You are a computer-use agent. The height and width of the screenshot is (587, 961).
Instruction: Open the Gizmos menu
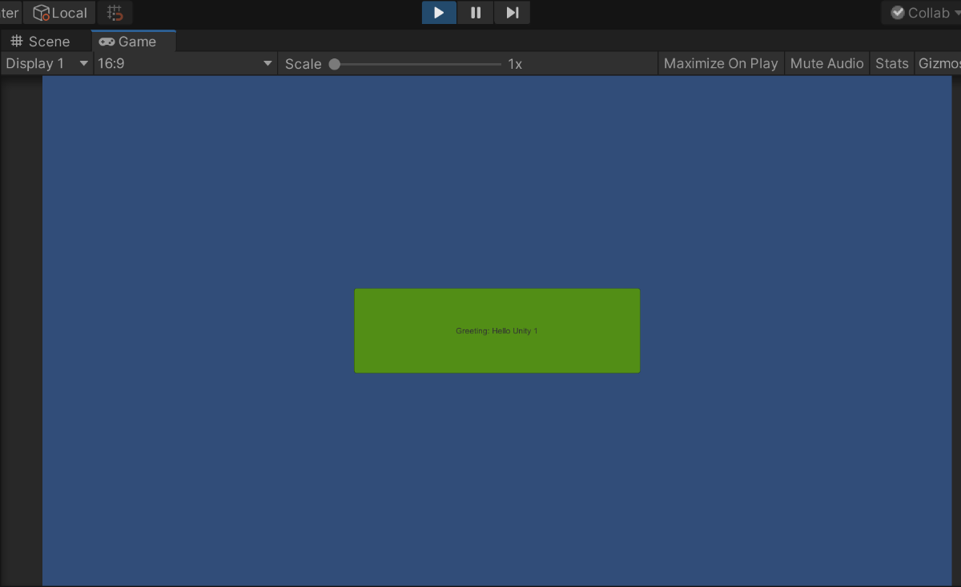tap(939, 64)
